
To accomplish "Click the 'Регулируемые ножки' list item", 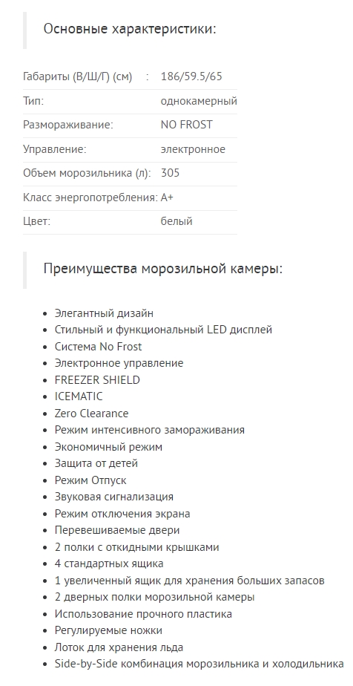I will tap(108, 630).
